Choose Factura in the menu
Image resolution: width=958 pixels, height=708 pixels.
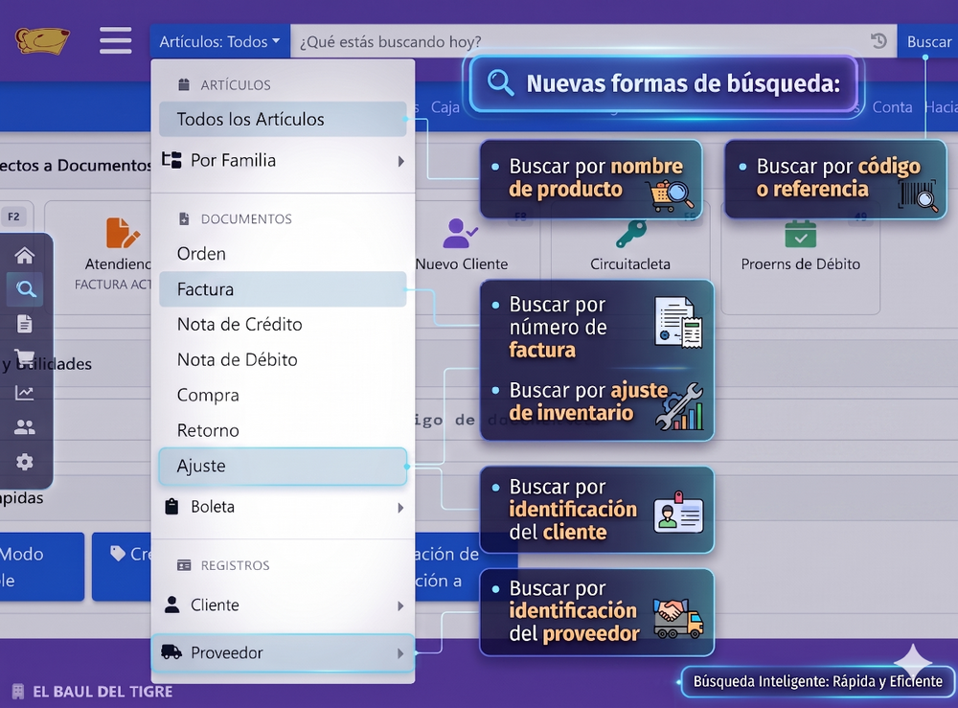(283, 289)
